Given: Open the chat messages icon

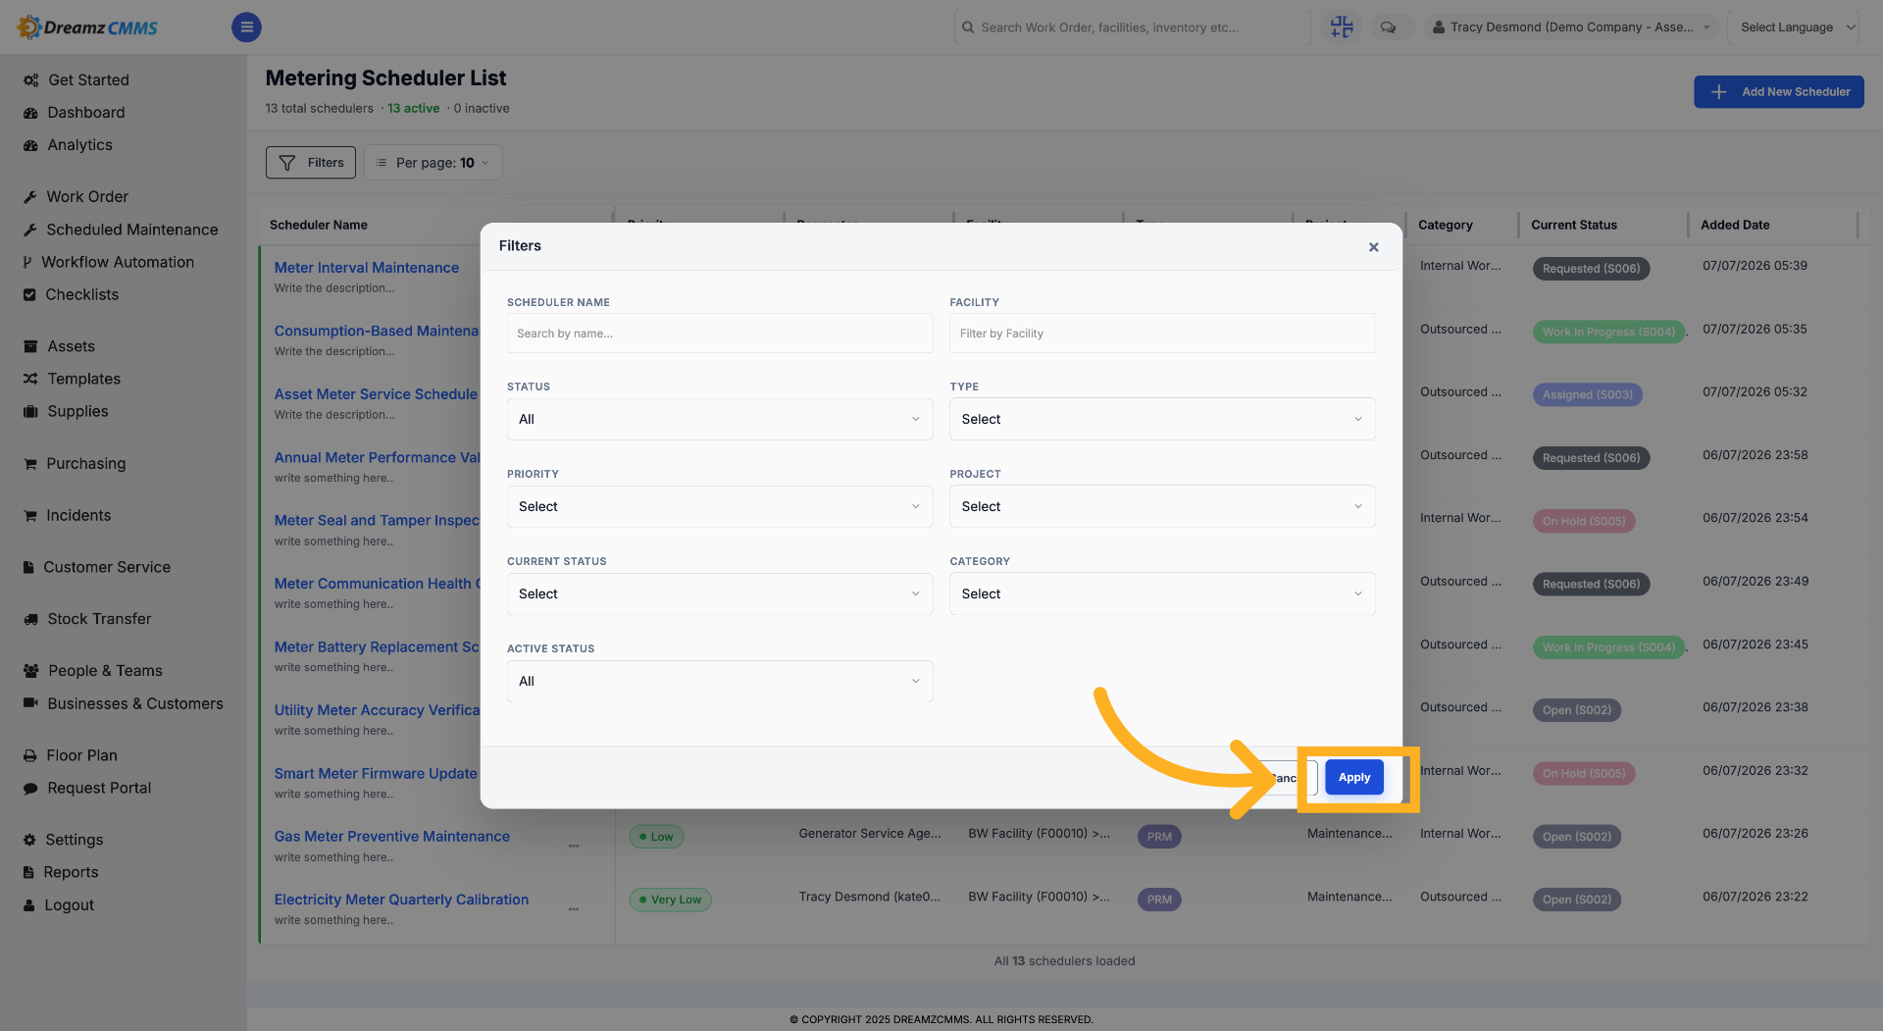Looking at the screenshot, I should pyautogui.click(x=1388, y=27).
